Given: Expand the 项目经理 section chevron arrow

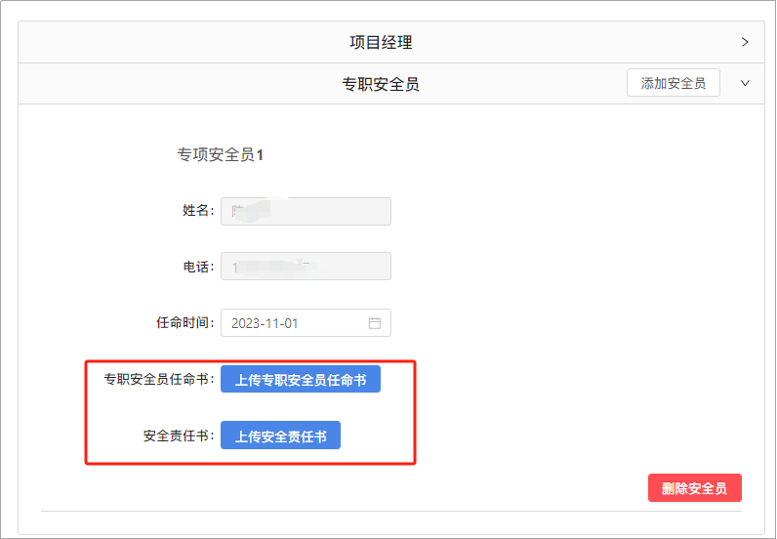Looking at the screenshot, I should (745, 42).
